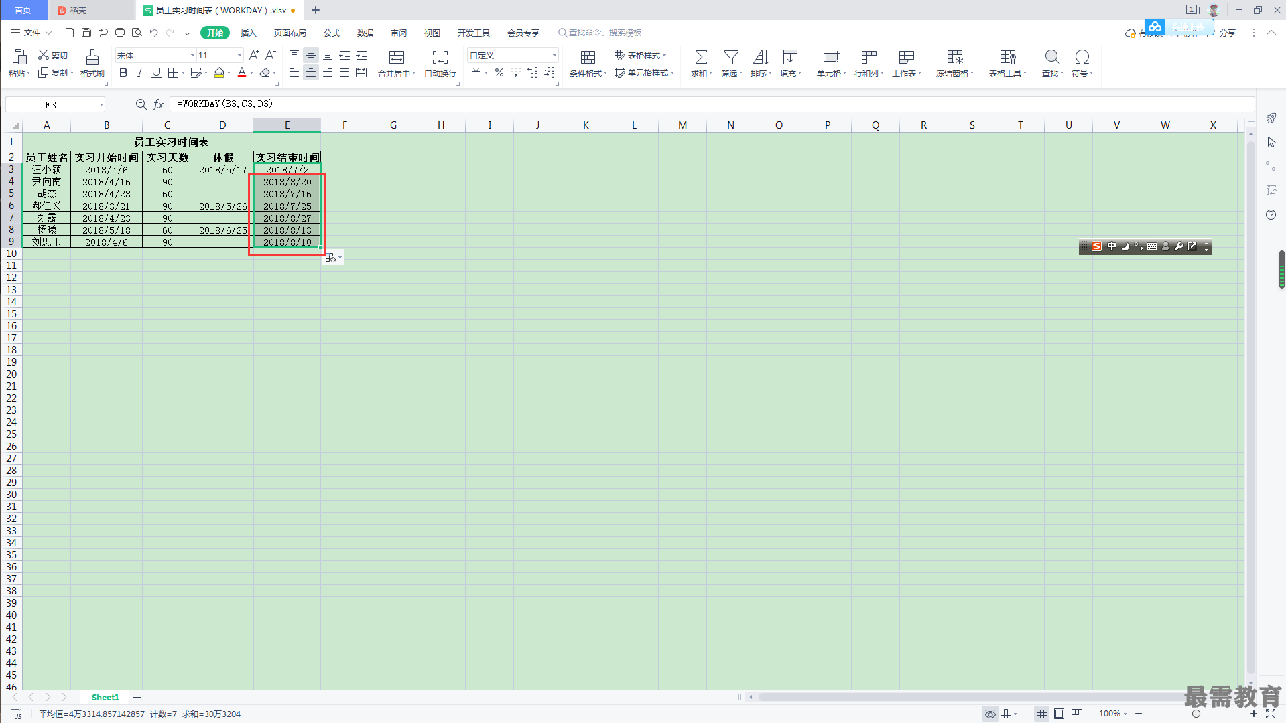Toggle Wrap Text (自动换行)
Image resolution: width=1286 pixels, height=723 pixels.
coord(440,63)
